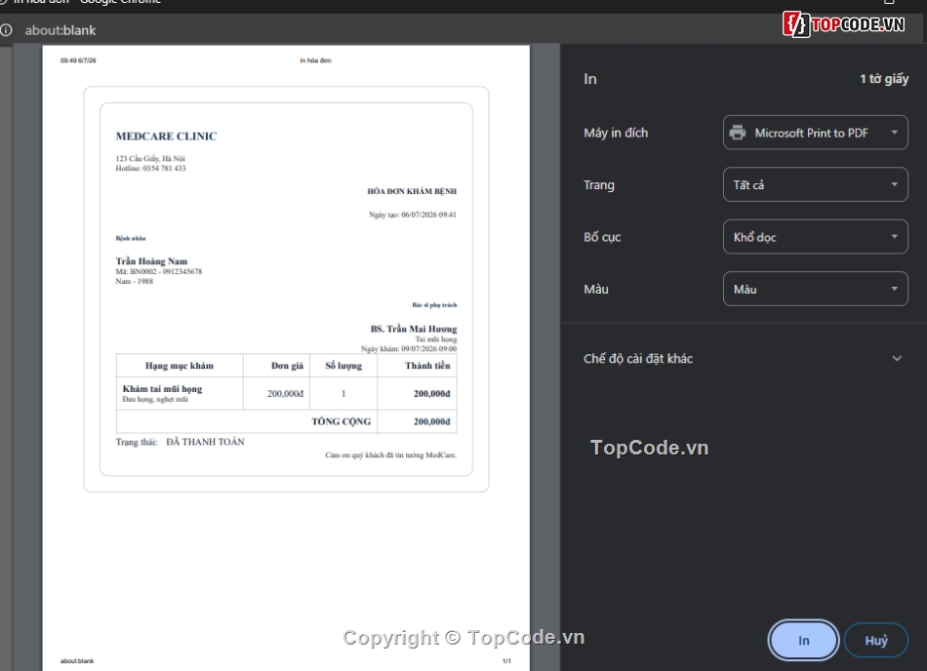This screenshot has height=671, width=927.
Task: Click the arrow on the Tất cả dropdown
Action: click(x=895, y=185)
